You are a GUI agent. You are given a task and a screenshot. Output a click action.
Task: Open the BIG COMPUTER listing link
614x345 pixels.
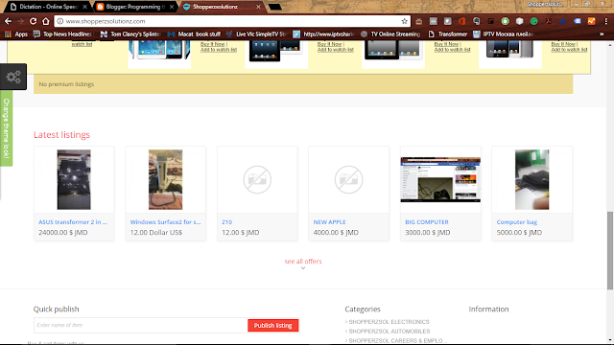(x=427, y=221)
